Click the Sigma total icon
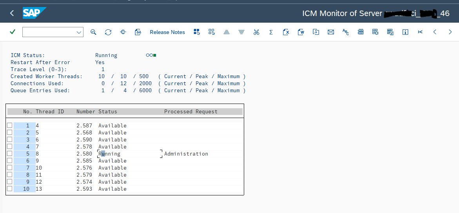Viewport: 459px width, 213px height. pyautogui.click(x=271, y=32)
